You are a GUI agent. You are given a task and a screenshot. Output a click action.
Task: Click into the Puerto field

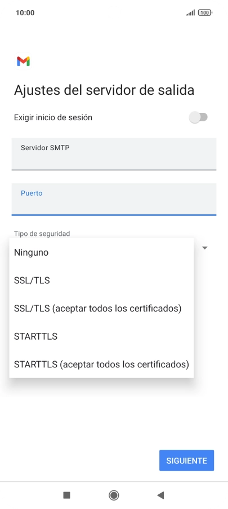[x=114, y=199]
